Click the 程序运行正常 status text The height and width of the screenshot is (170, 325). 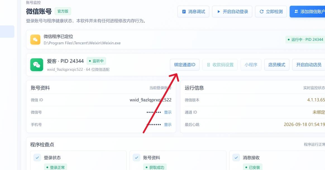(314, 145)
